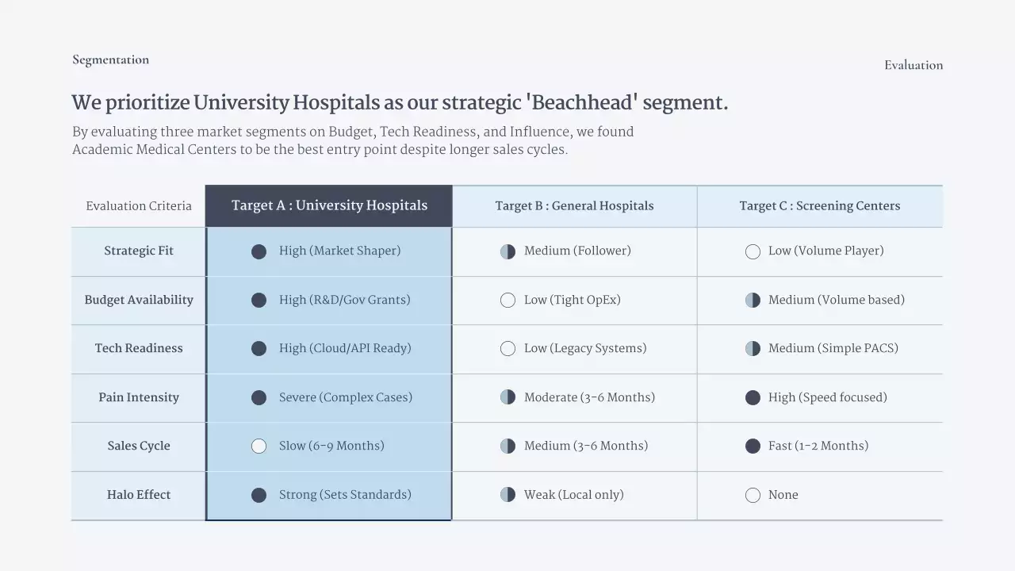Screen dimensions: 1015x571
Task: Select the Target C : Screening Centers header
Action: click(819, 206)
